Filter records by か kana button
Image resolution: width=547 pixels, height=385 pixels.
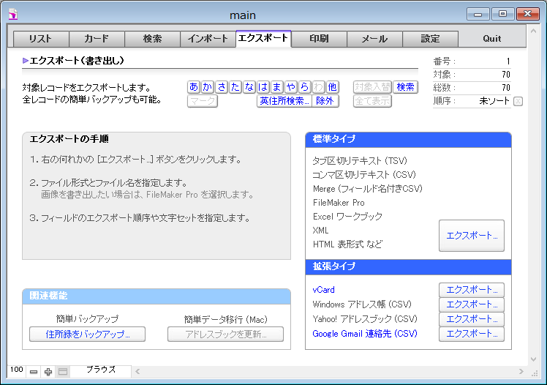point(208,87)
